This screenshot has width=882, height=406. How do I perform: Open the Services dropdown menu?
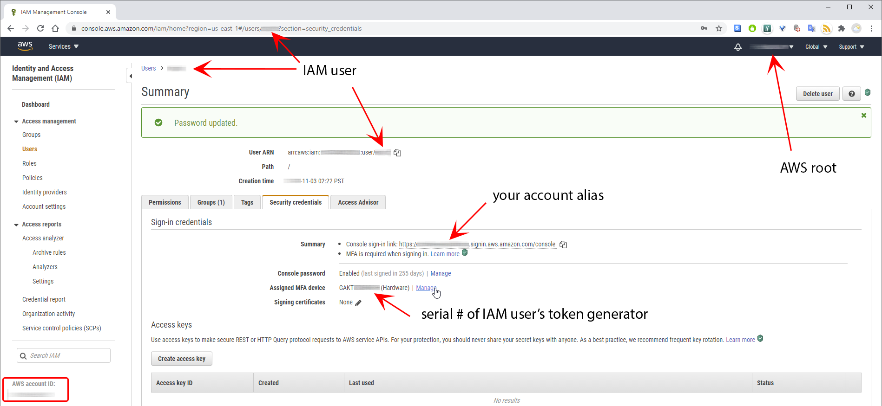pyautogui.click(x=64, y=47)
